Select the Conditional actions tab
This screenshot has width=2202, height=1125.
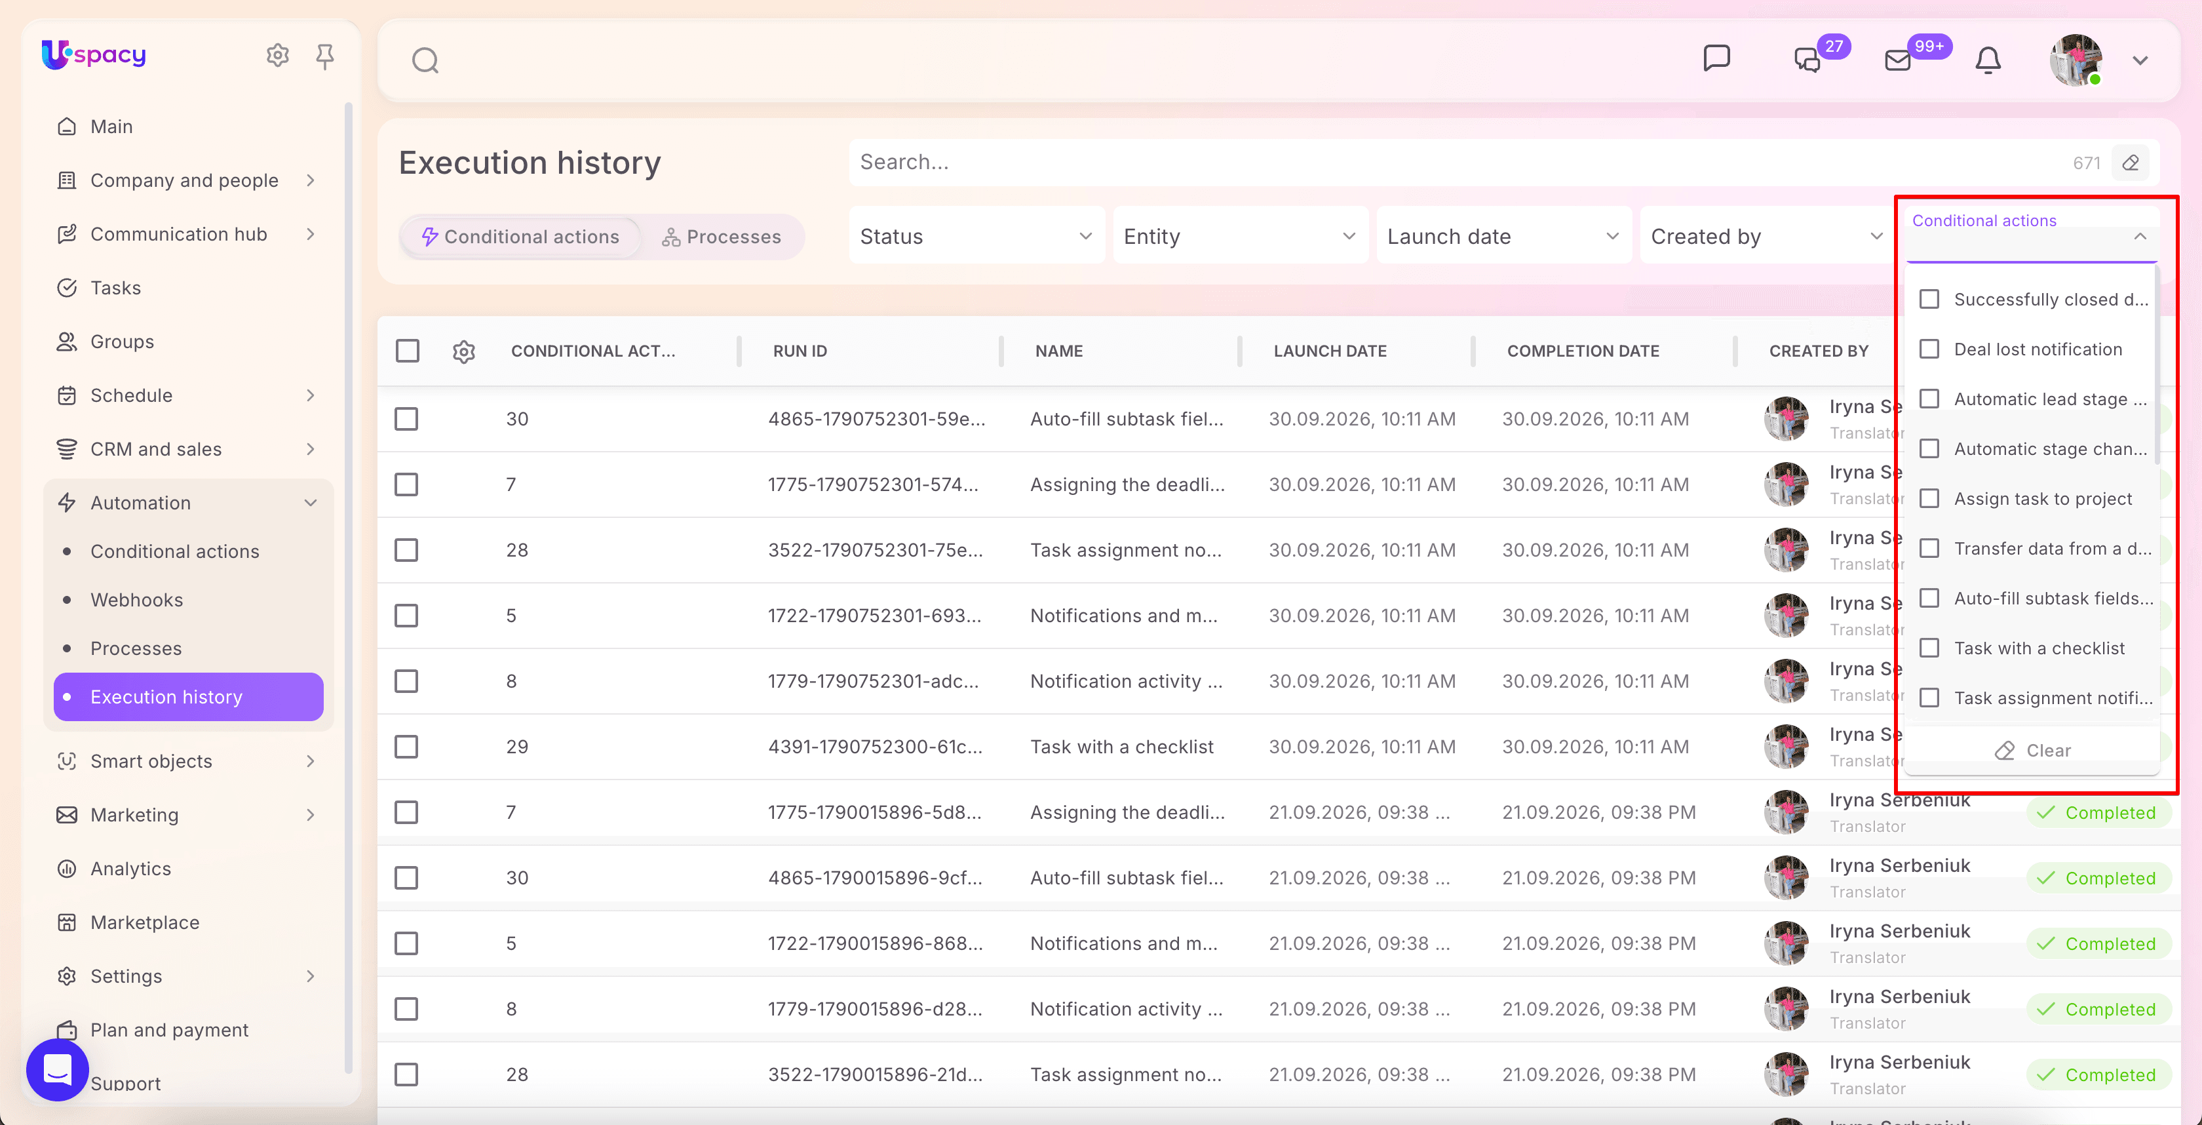point(520,237)
